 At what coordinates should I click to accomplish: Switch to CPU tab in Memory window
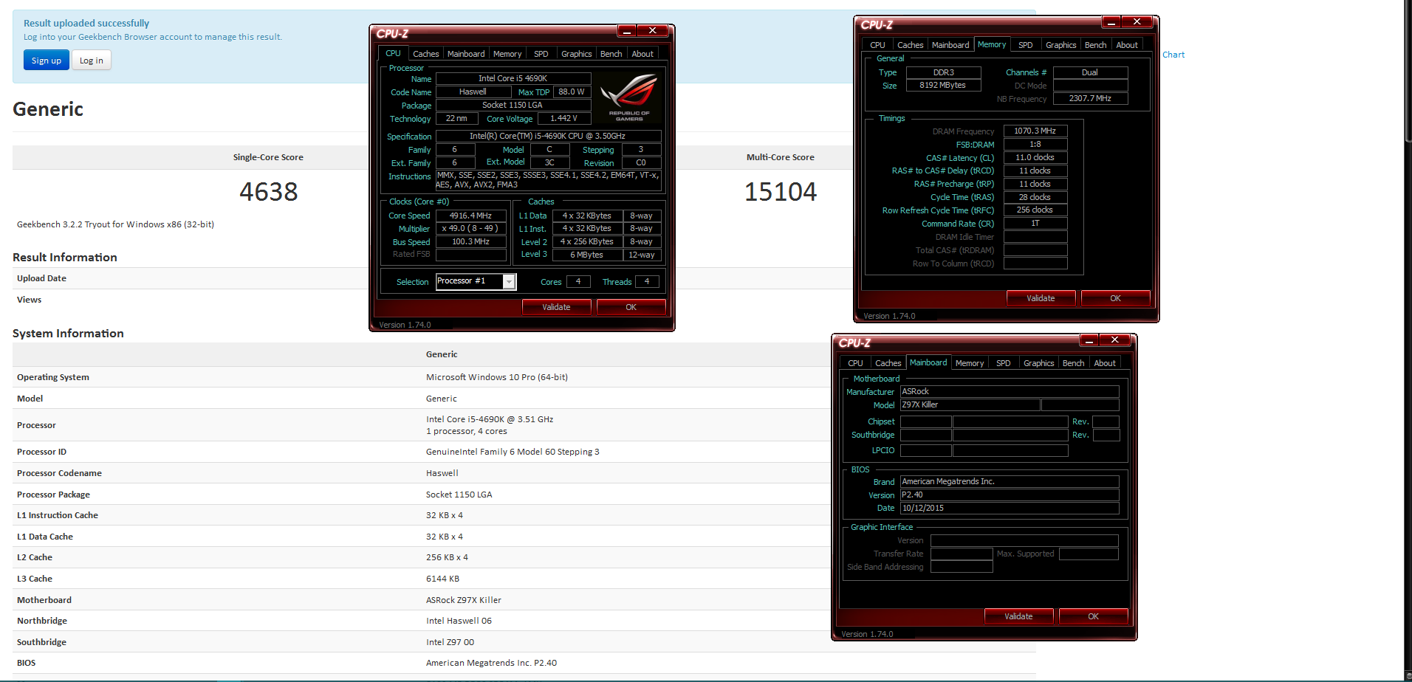point(877,45)
